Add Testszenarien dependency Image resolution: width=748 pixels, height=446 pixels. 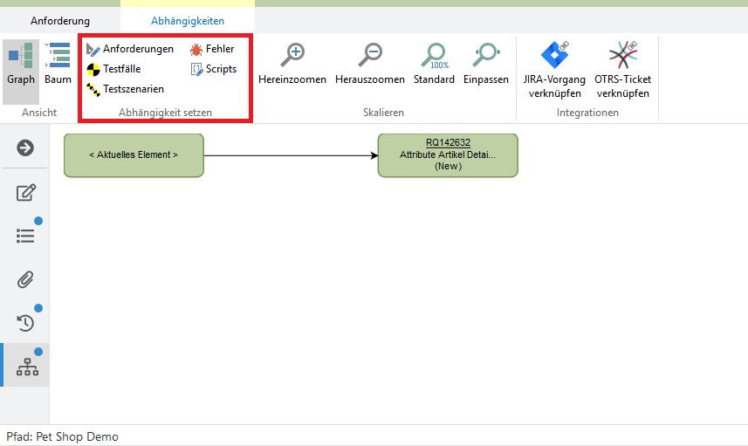(x=125, y=89)
